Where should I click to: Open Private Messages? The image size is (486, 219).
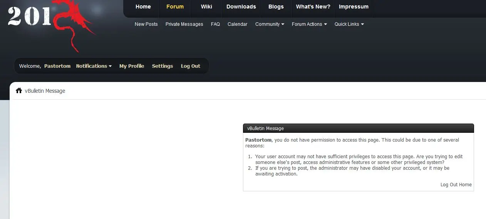[184, 24]
